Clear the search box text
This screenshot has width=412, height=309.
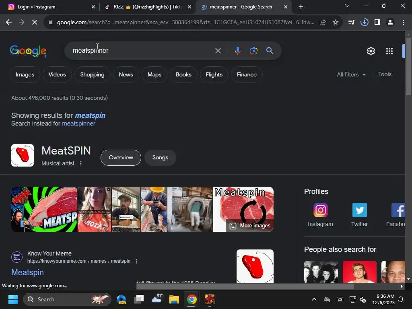218,51
